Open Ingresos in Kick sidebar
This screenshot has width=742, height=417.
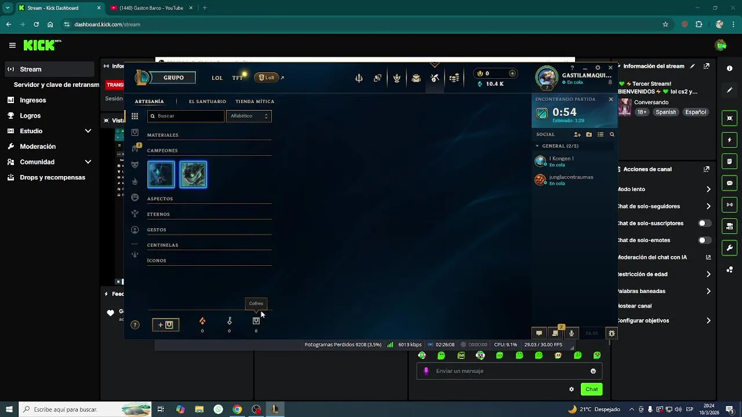[33, 100]
